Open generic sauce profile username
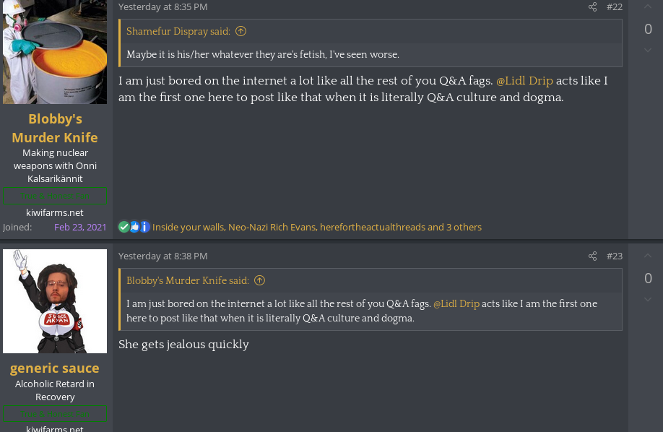The height and width of the screenshot is (432, 663). (55, 368)
